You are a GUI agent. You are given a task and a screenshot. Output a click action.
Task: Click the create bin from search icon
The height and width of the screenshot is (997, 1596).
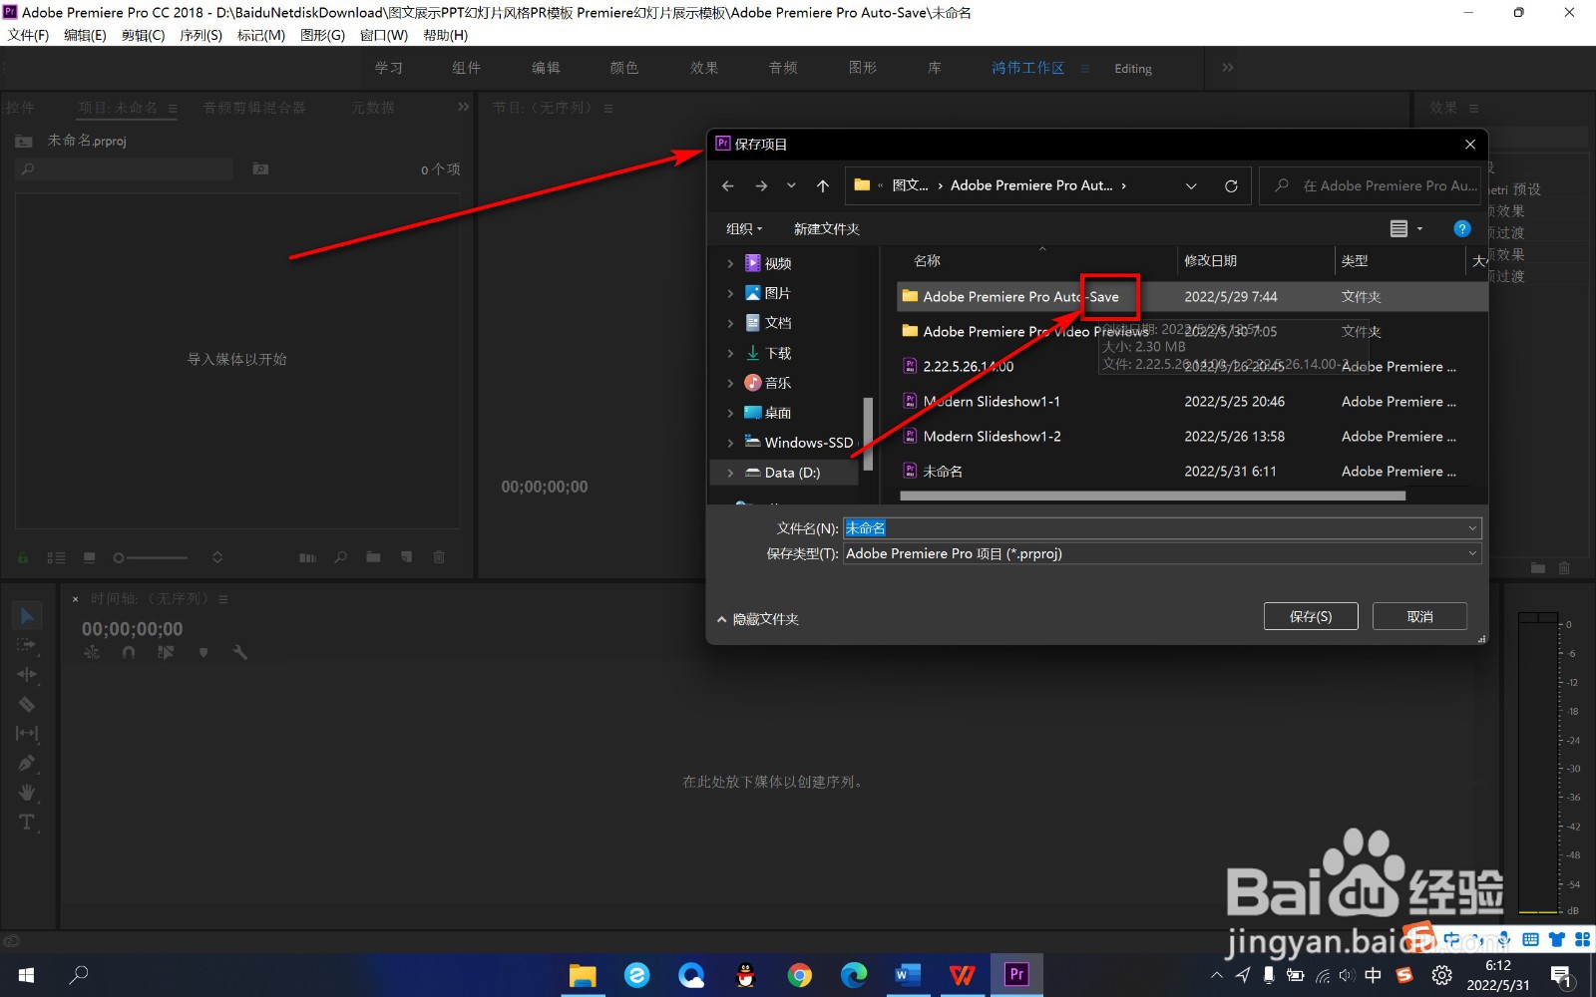click(x=260, y=169)
